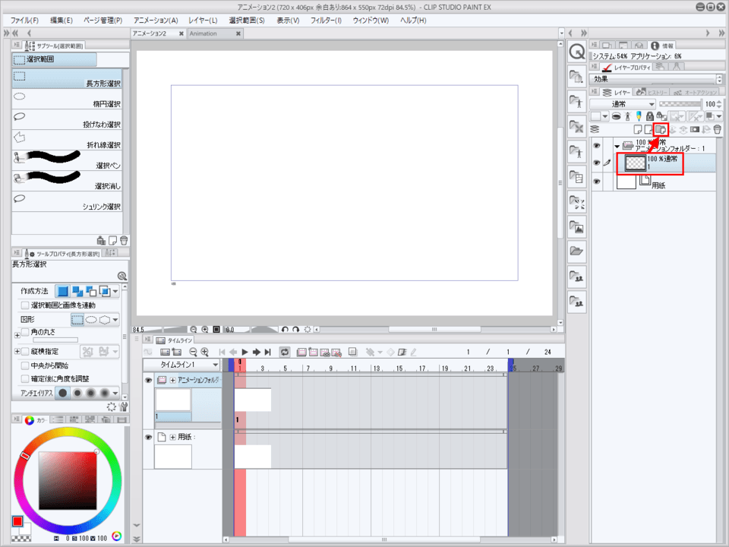Toggle visibility of cel layer 1 in layer panel
The width and height of the screenshot is (729, 547).
[x=597, y=163]
